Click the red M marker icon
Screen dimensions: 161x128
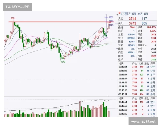[x=119, y=12]
